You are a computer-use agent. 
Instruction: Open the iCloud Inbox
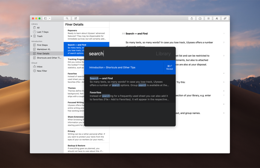tap(47, 67)
